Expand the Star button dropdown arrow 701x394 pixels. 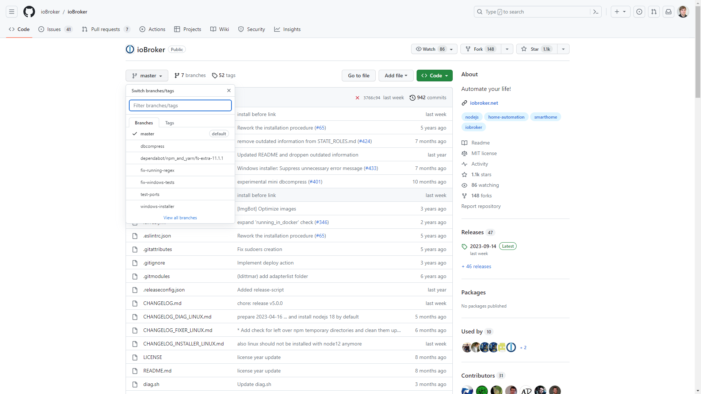563,49
